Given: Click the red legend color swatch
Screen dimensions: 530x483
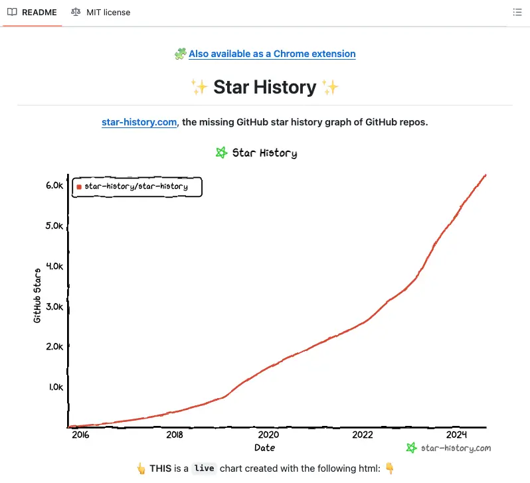Looking at the screenshot, I should pyautogui.click(x=79, y=187).
